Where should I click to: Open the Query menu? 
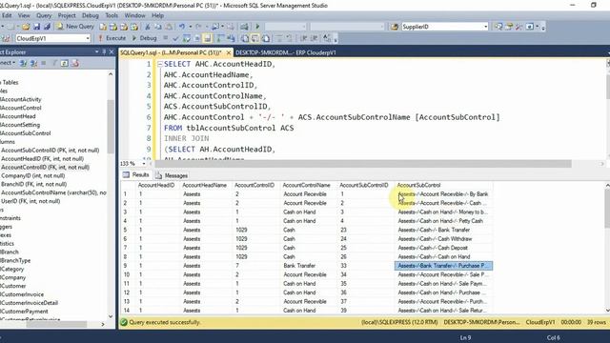(44, 15)
